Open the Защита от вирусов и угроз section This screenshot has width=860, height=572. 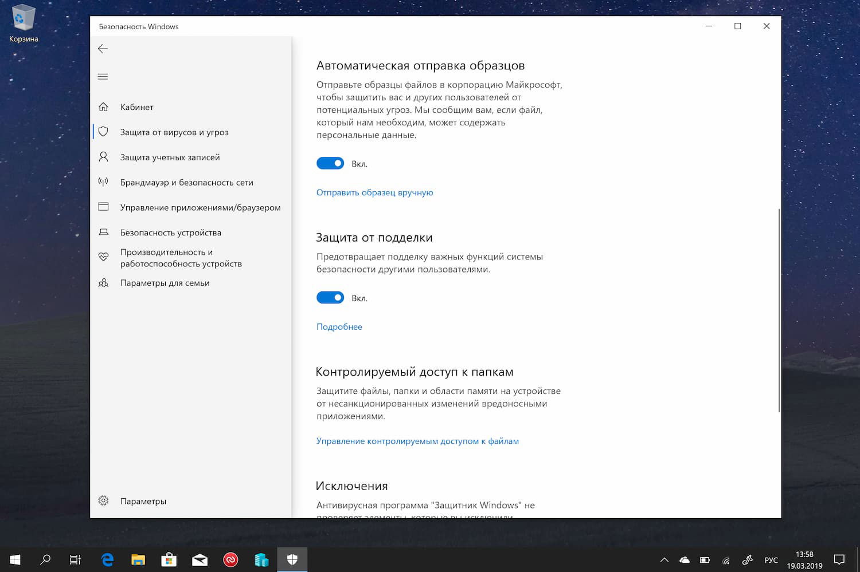[174, 132]
